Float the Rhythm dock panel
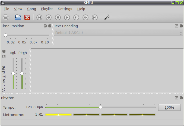The width and height of the screenshot is (184, 126). coord(176,98)
